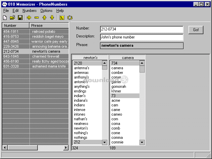
Task: Select row 631-3328 ashamed mama knife
Action: (35, 66)
